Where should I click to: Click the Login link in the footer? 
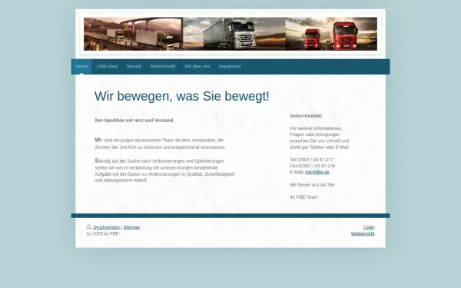[369, 227]
